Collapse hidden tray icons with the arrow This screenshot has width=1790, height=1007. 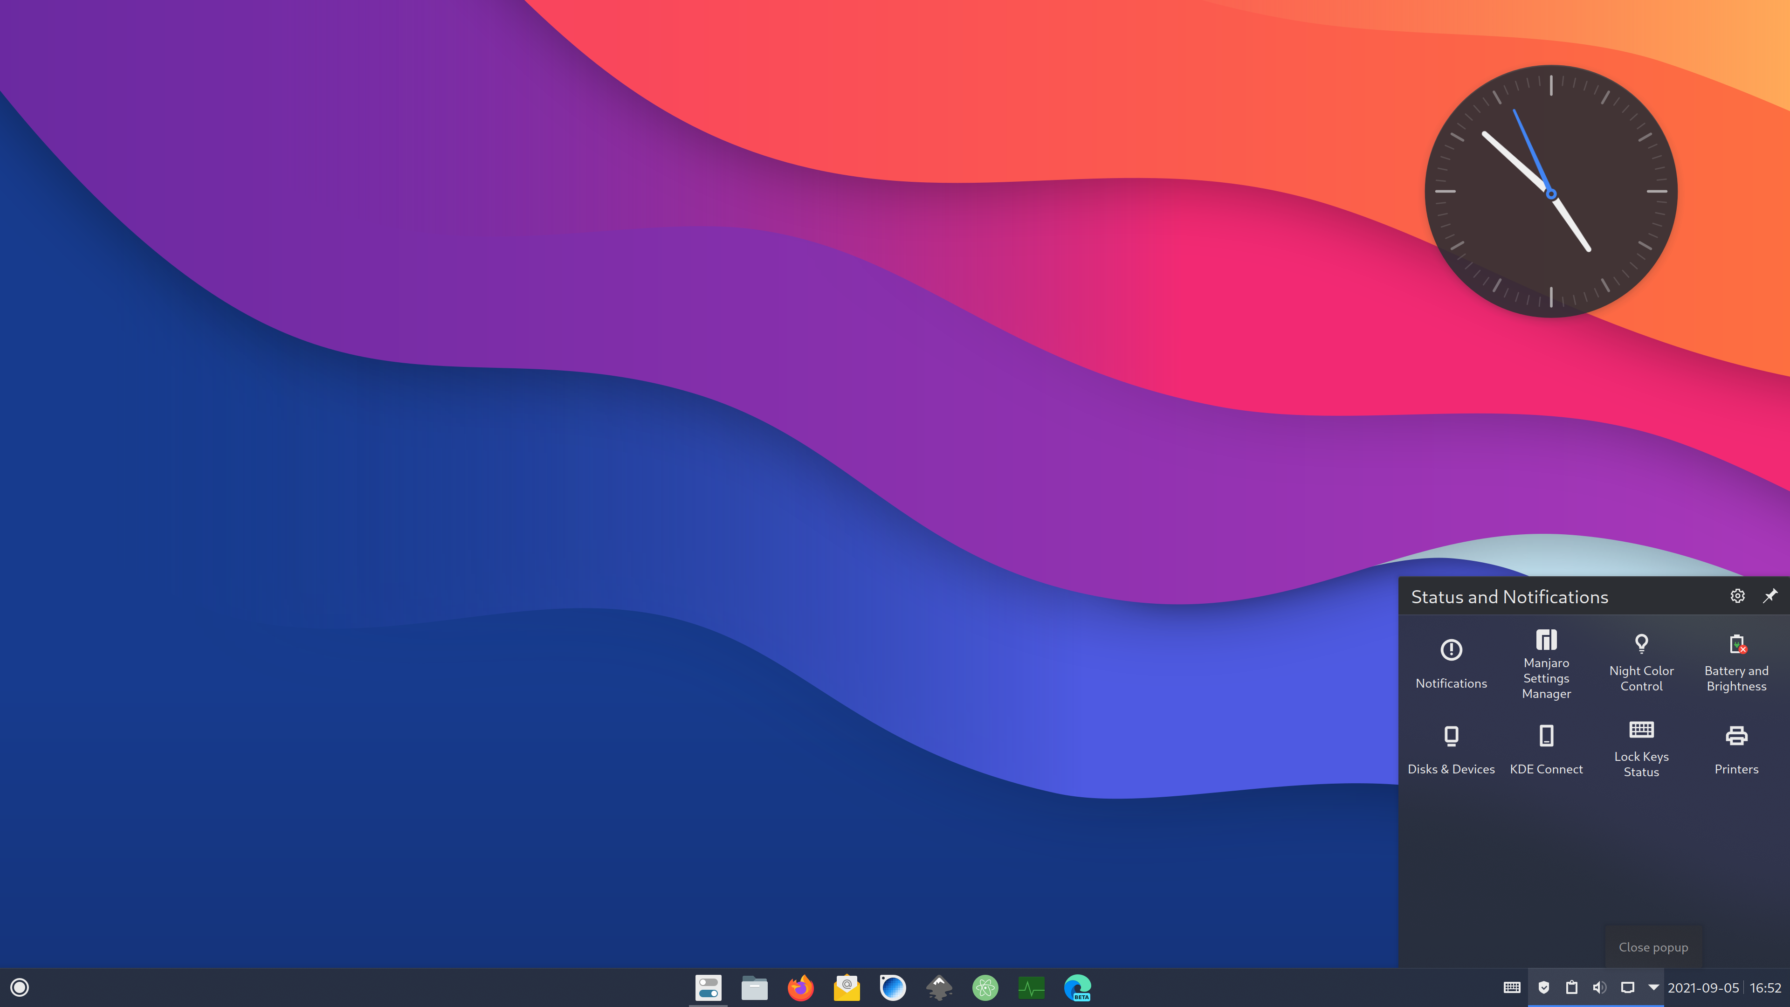1653,987
